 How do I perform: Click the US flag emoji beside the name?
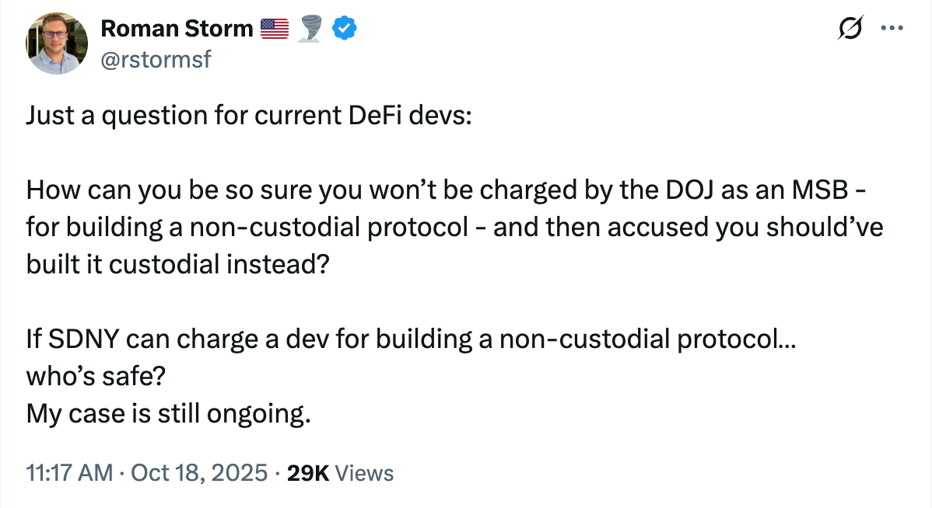[274, 30]
